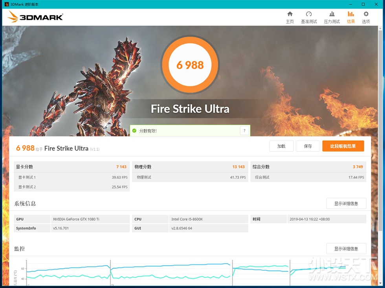Screen dimensions: 385x288
Task: Go to the 主页 home icon
Action: tap(290, 14)
